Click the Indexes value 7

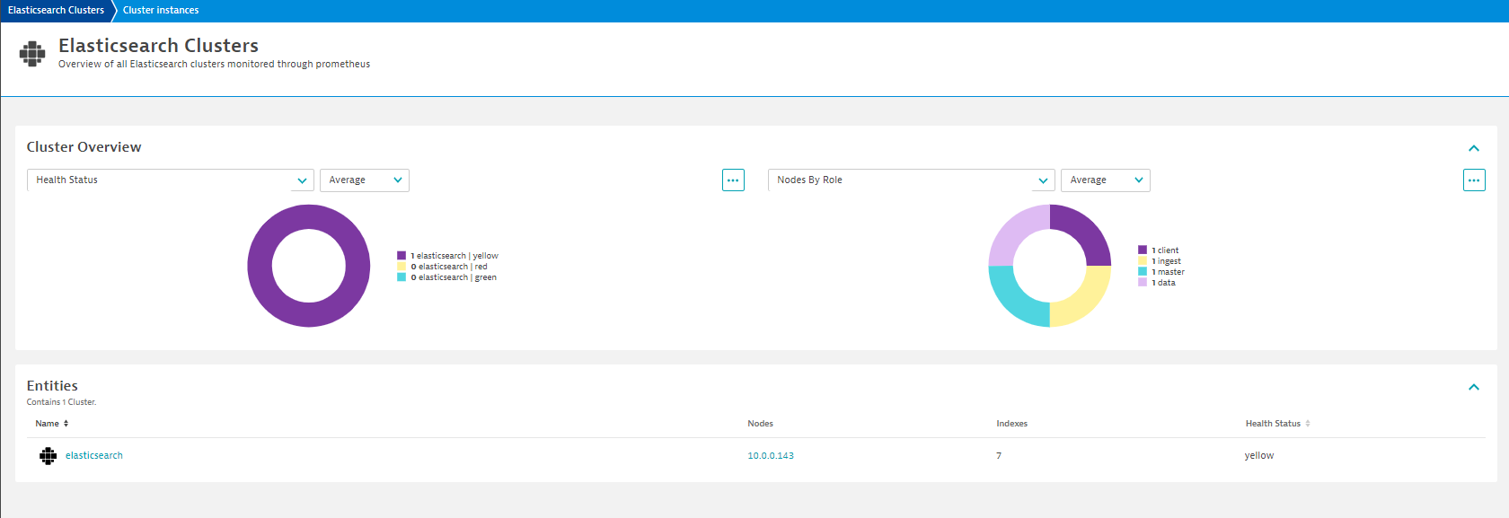tap(999, 456)
